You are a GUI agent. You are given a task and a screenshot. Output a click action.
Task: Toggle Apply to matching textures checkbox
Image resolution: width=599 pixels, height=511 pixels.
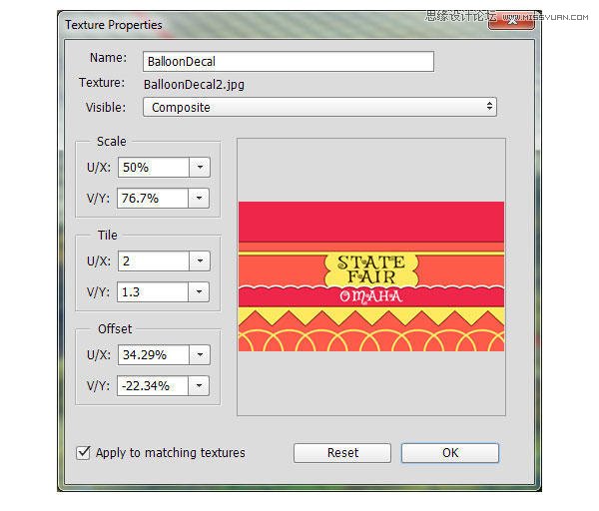[83, 453]
